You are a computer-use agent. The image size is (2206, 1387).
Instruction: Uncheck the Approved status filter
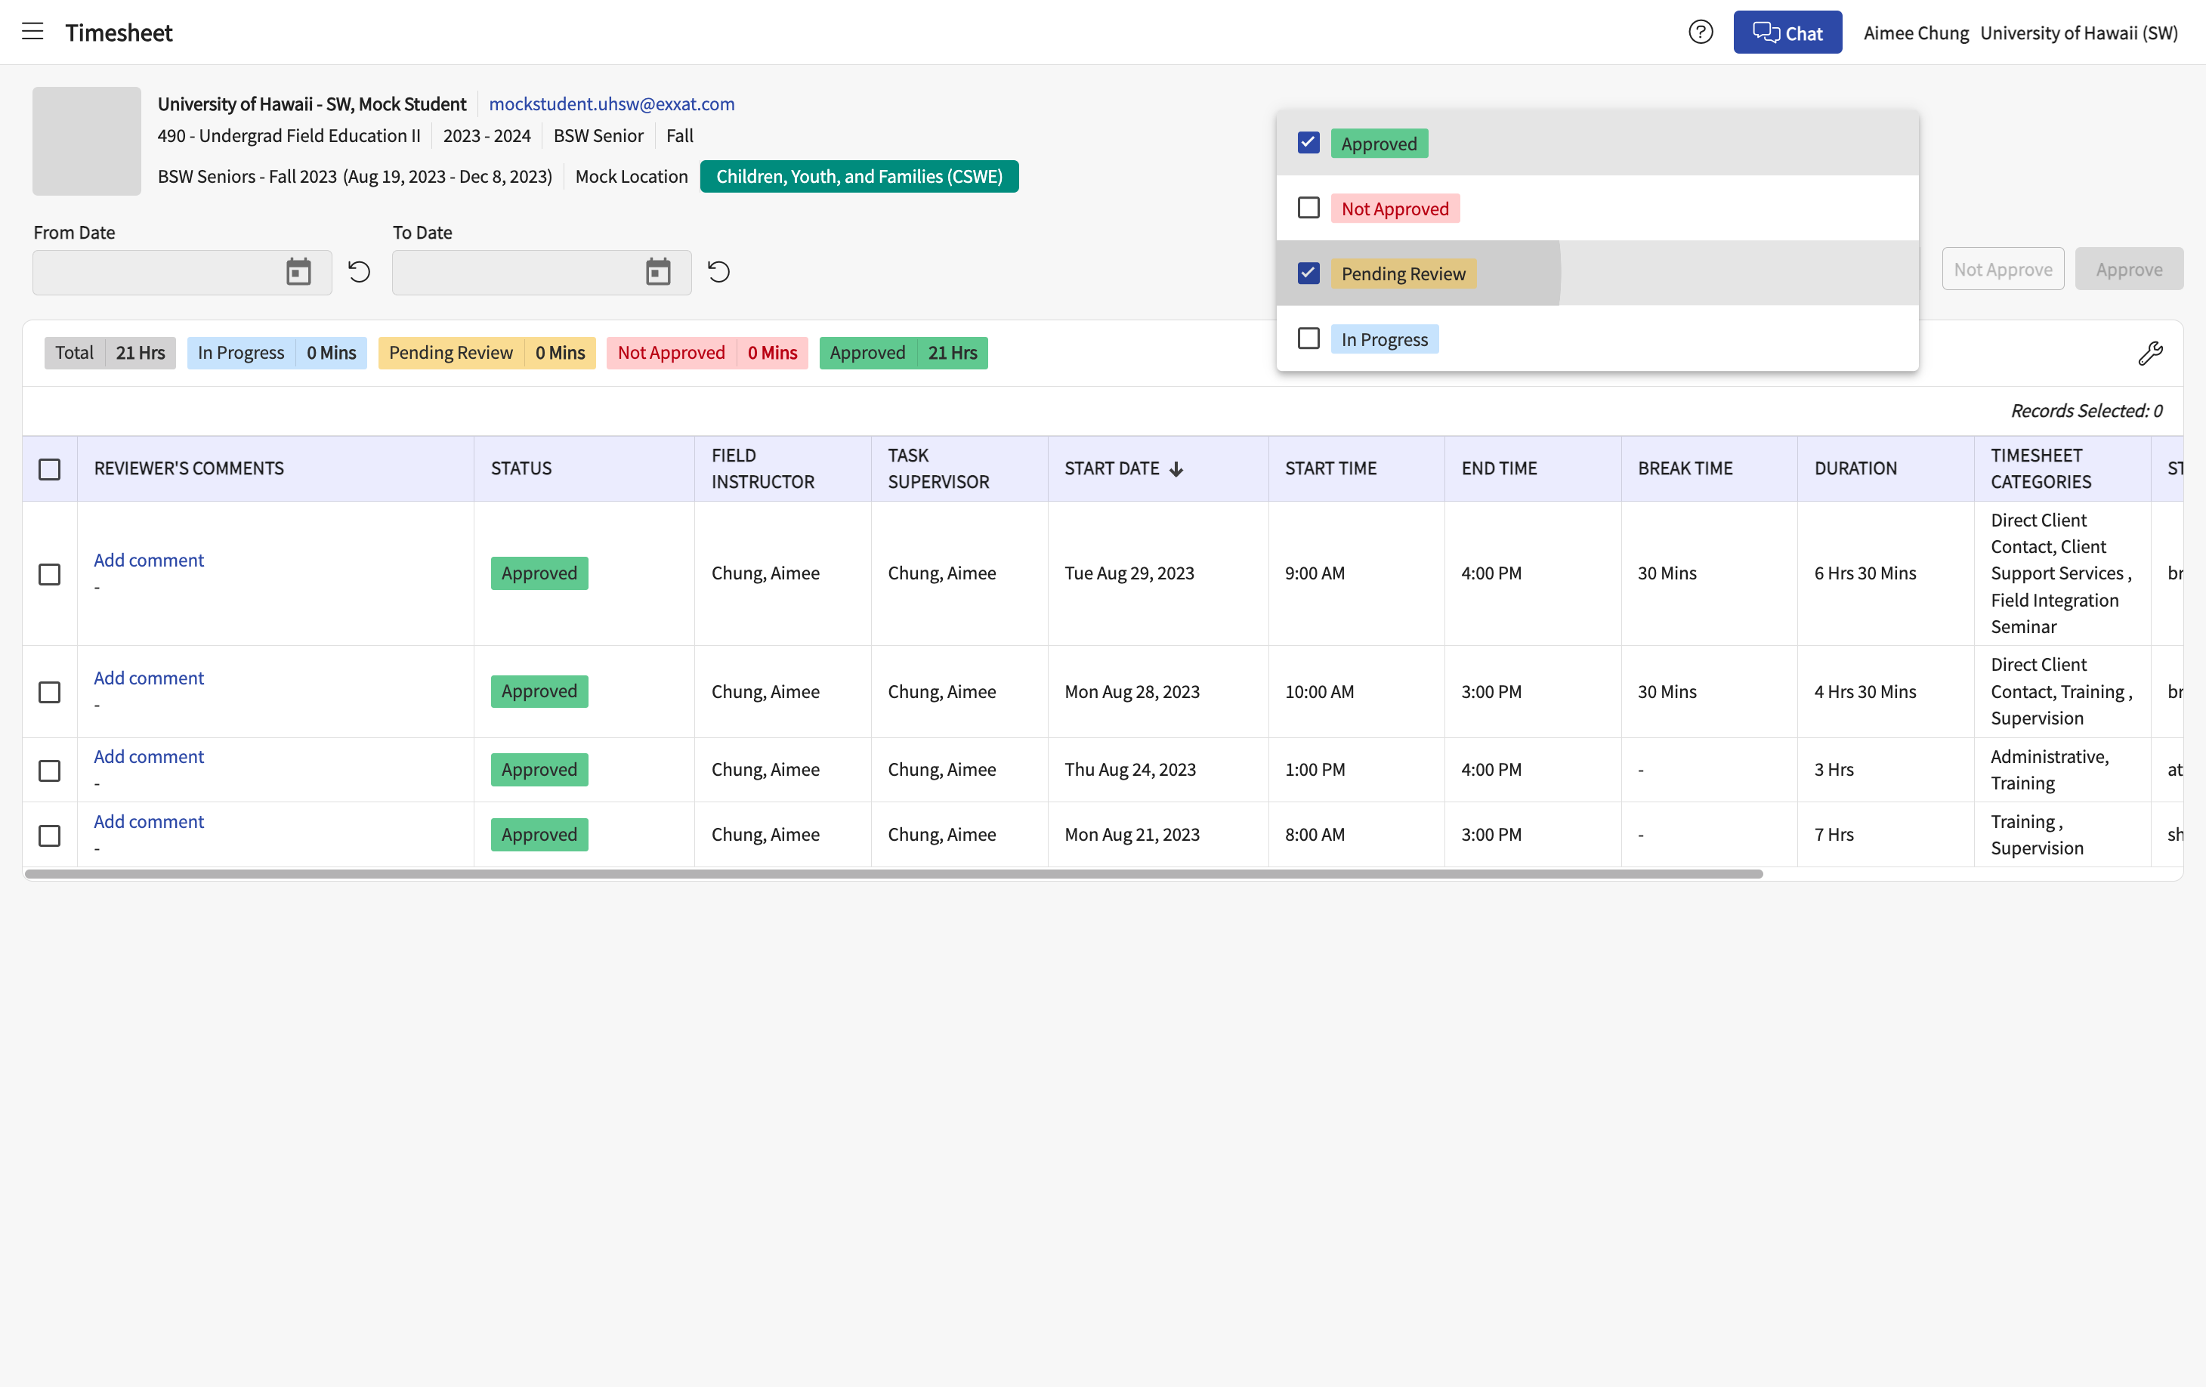(x=1308, y=143)
